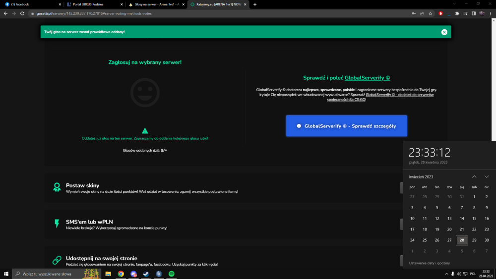496x279 pixels.
Task: Open saved passwords key icon
Action: (414, 13)
